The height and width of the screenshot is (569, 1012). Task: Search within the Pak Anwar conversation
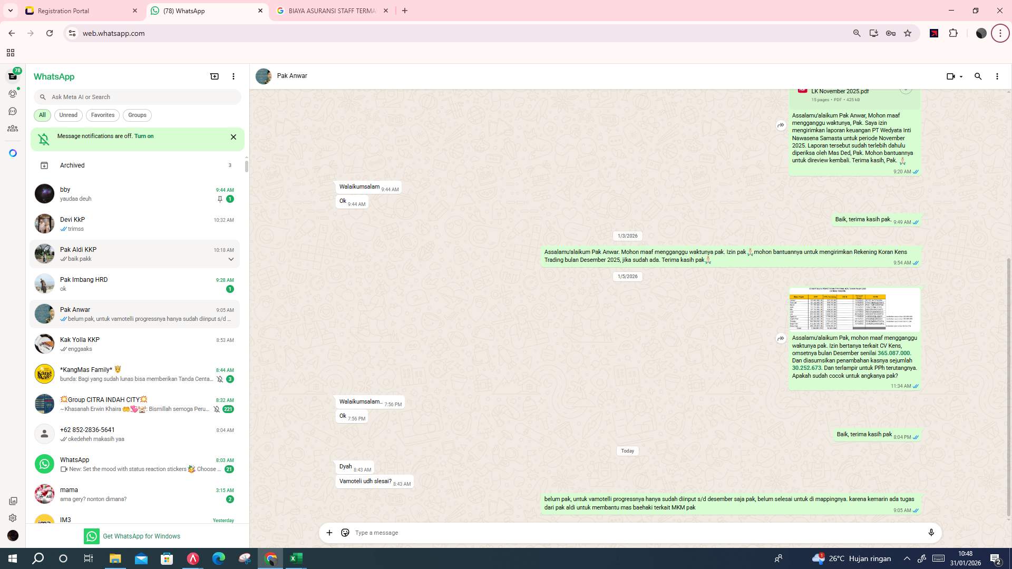point(978,76)
